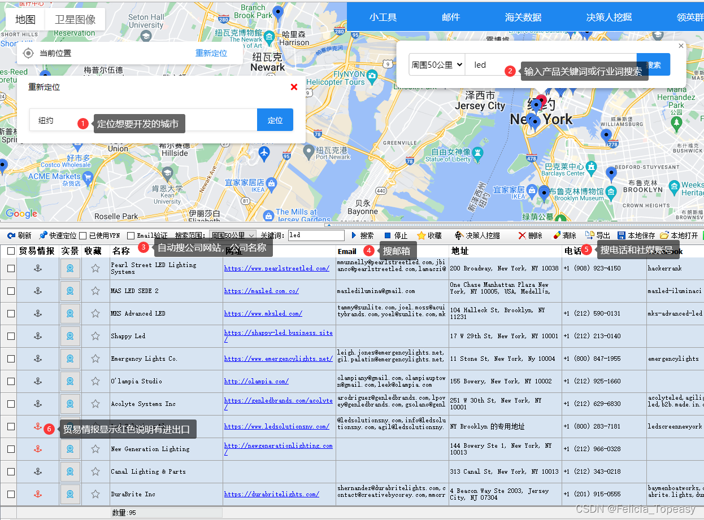This screenshot has width=704, height=520.
Task: Open the 海关数据 menu
Action: [523, 17]
